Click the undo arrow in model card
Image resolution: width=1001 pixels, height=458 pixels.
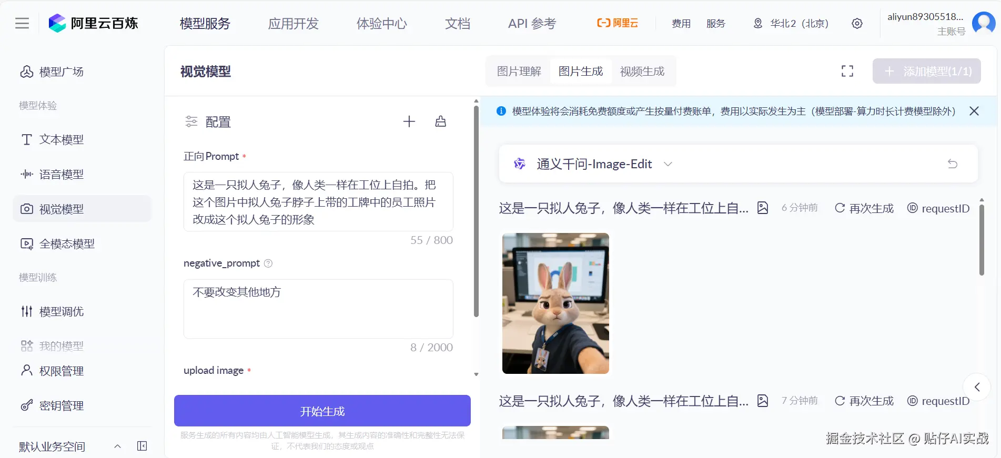pyautogui.click(x=953, y=164)
